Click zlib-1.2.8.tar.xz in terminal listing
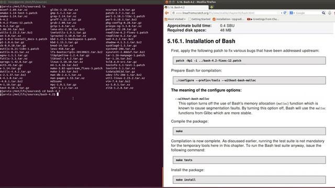335x188 pixels. tap(119, 88)
